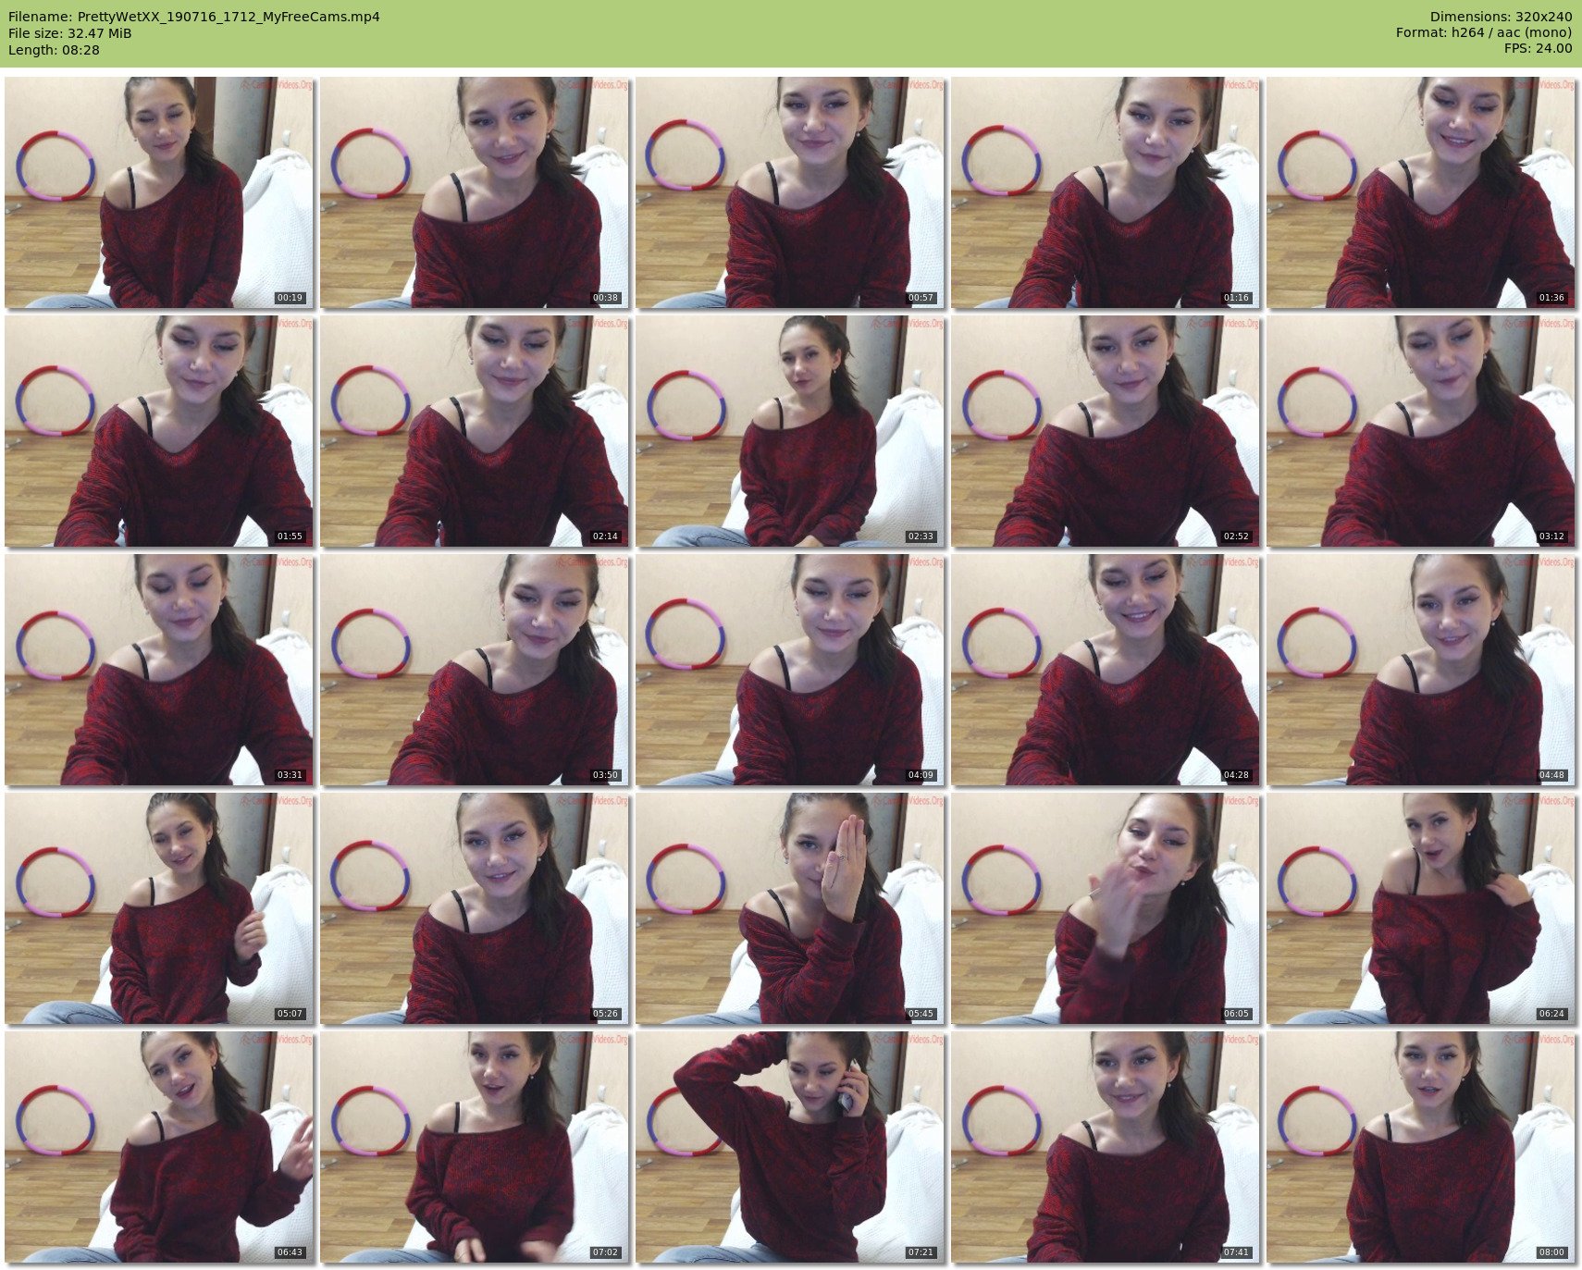1582x1270 pixels.
Task: Select the frame at 03:50
Action: (475, 670)
